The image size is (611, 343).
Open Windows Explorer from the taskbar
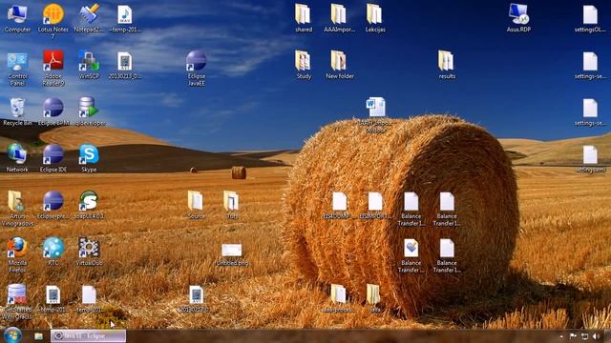(38, 335)
